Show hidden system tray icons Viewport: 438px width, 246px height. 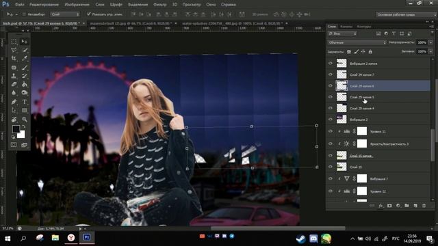click(352, 238)
